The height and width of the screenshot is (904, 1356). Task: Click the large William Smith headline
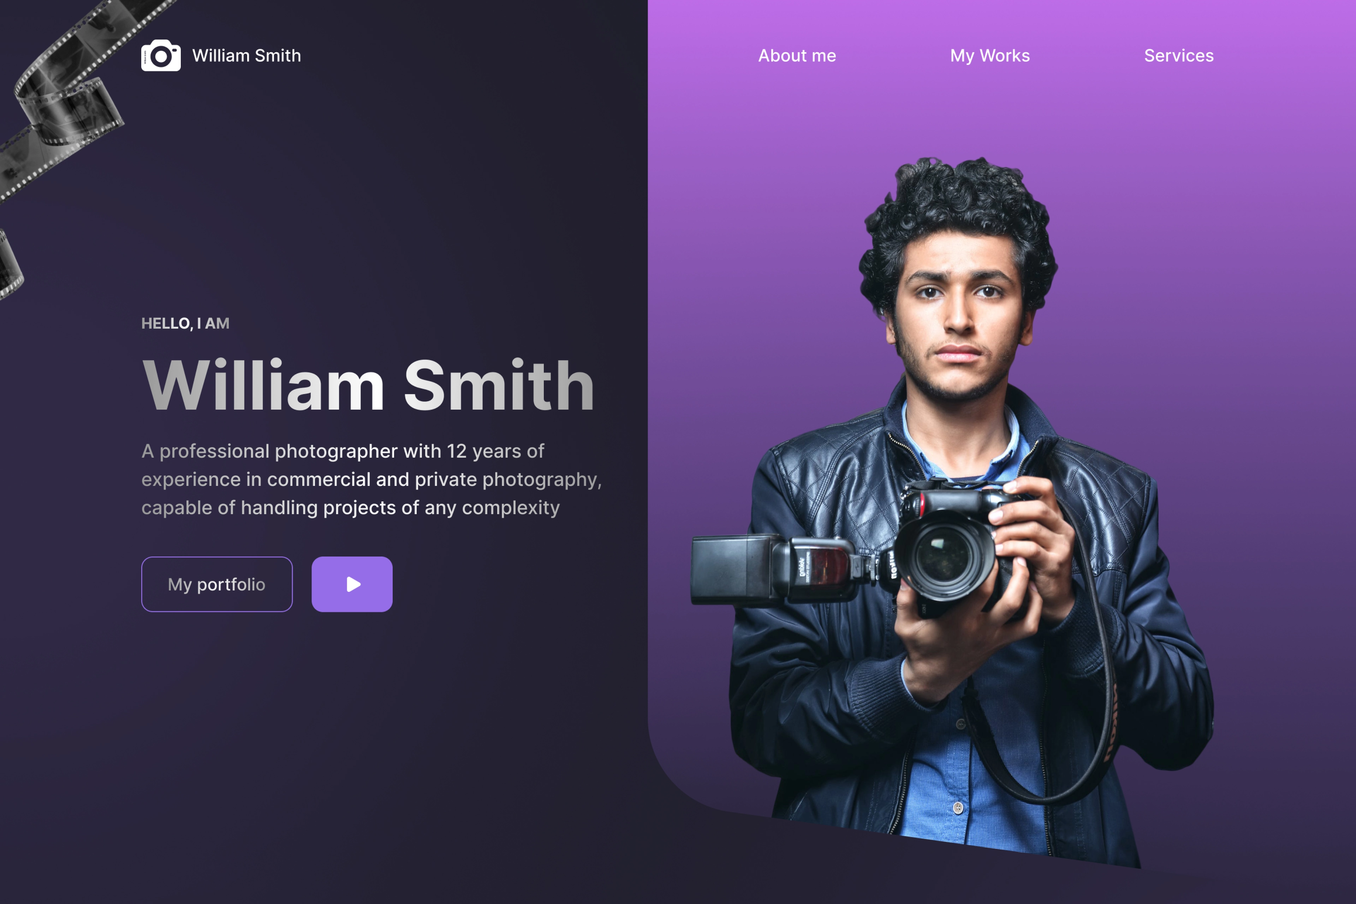[x=368, y=385]
